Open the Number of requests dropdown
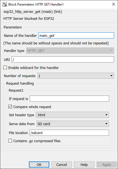The image size is (118, 169). pyautogui.click(x=76, y=76)
